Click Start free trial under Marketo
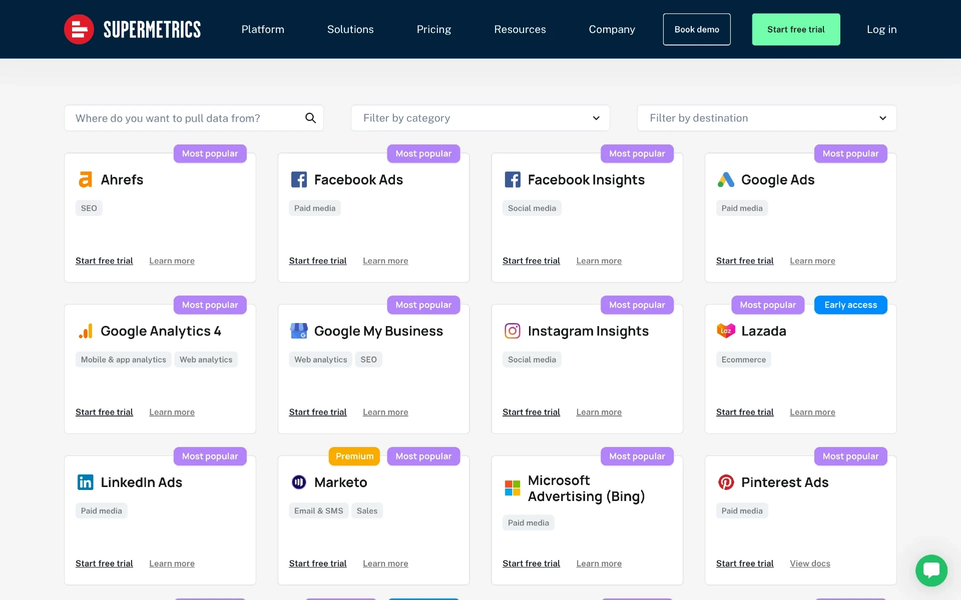This screenshot has height=600, width=961. [318, 563]
